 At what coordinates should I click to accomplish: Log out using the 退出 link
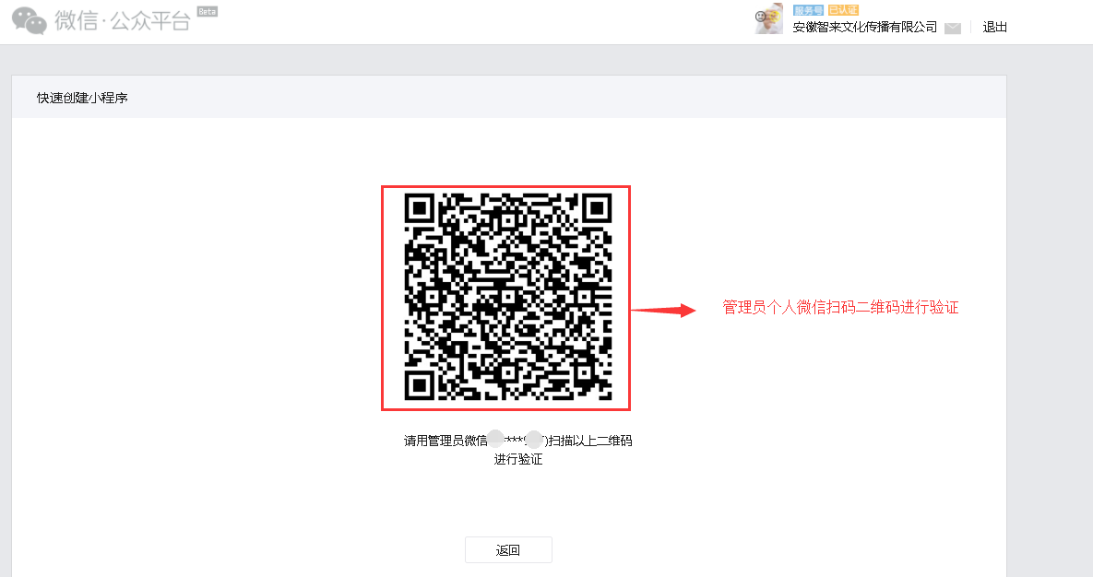pos(995,28)
